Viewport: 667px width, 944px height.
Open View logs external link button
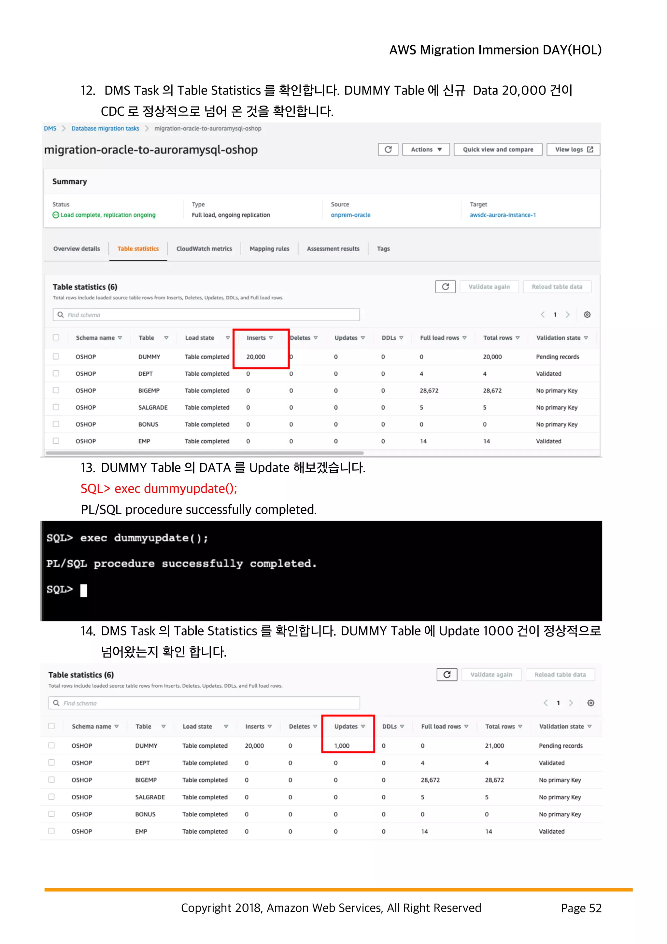(x=573, y=150)
